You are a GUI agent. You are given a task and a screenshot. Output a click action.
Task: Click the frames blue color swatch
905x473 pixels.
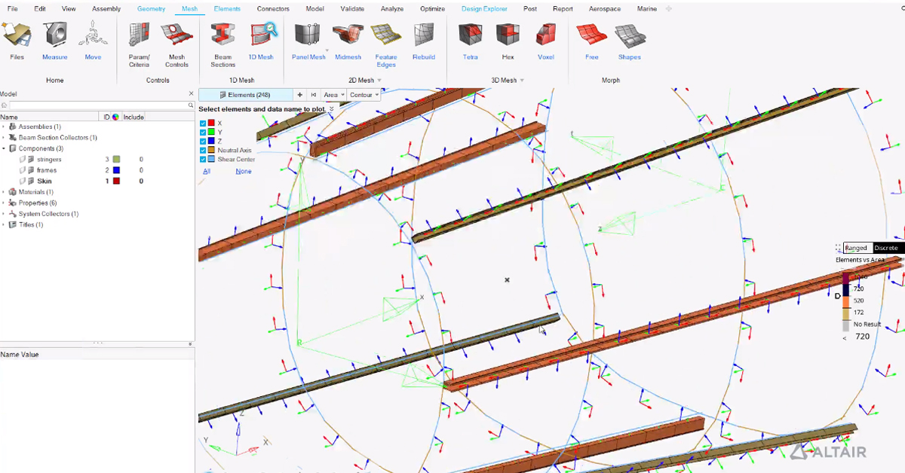[x=116, y=170]
